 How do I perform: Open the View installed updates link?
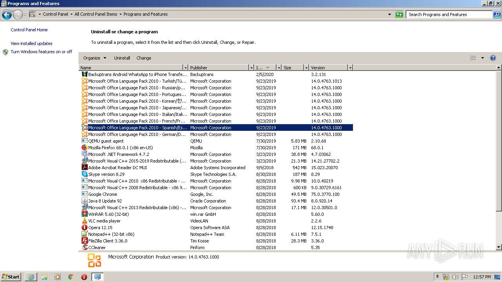[x=31, y=43]
